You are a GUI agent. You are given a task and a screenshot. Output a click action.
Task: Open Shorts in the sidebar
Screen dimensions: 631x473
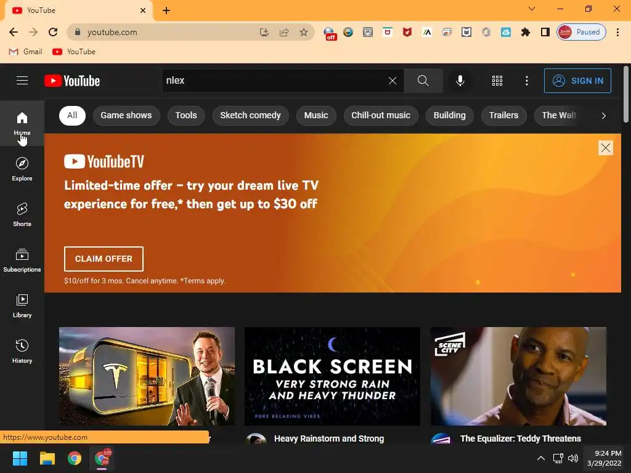point(22,214)
